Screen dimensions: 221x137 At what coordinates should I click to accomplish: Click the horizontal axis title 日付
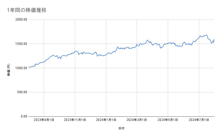tap(121, 128)
